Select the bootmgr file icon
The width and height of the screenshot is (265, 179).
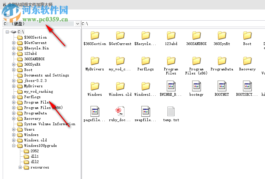tap(197, 86)
